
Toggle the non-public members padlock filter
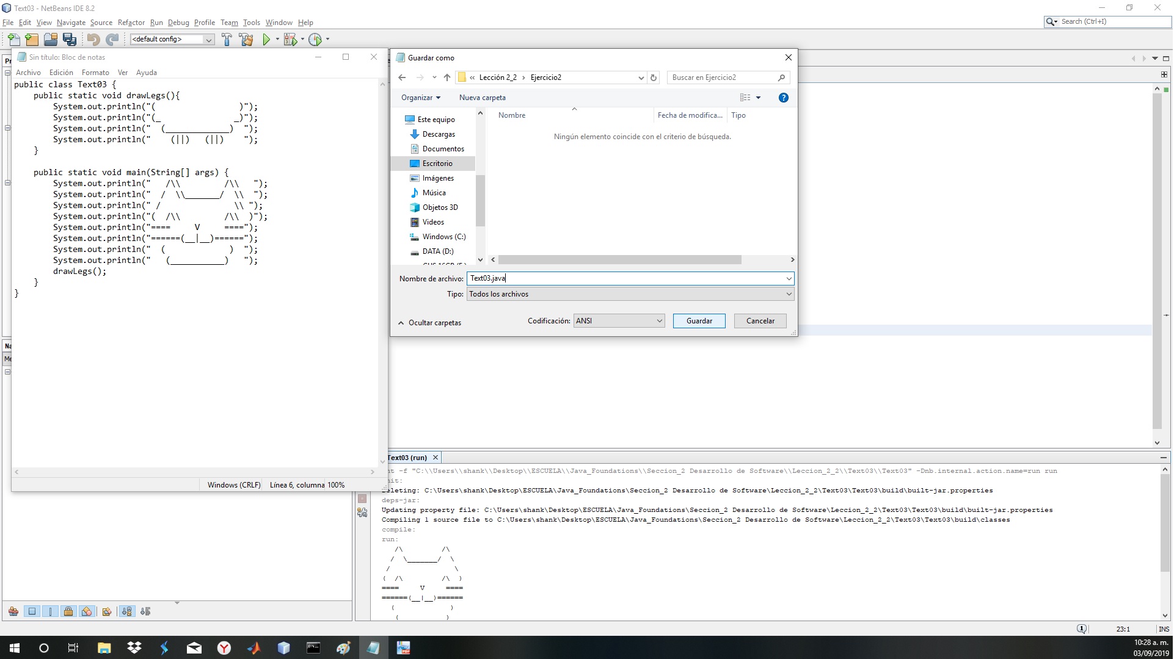tap(68, 611)
